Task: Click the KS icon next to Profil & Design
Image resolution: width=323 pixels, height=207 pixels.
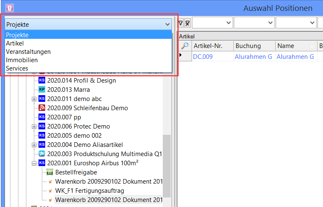Action: pos(42,81)
